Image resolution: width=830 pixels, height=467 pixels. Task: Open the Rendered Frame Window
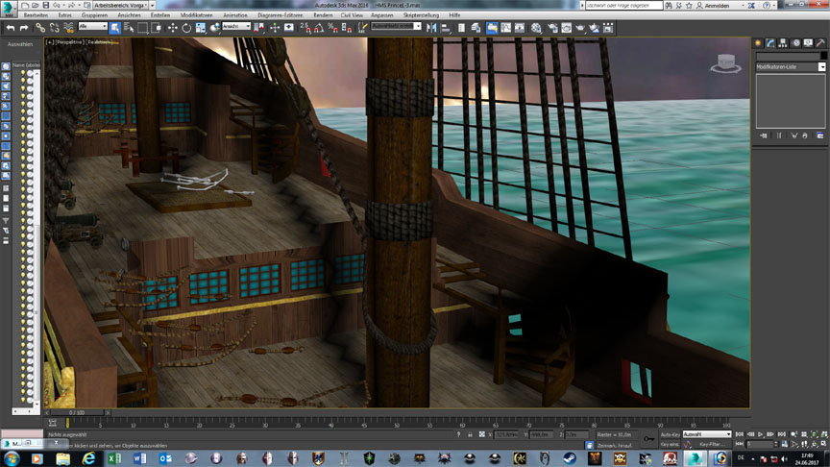pos(567,28)
